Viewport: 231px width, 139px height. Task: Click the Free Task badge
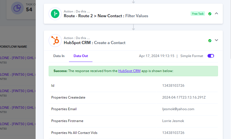[198, 14]
